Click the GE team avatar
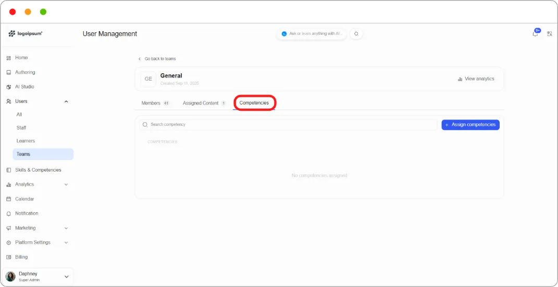Screen dimensions: 558x287 pyautogui.click(x=148, y=79)
